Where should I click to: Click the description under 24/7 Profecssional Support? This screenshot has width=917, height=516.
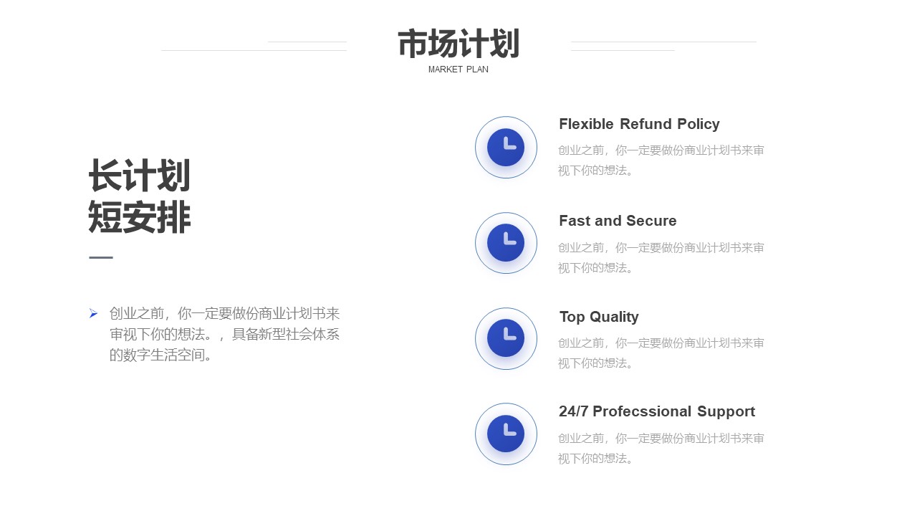point(661,449)
